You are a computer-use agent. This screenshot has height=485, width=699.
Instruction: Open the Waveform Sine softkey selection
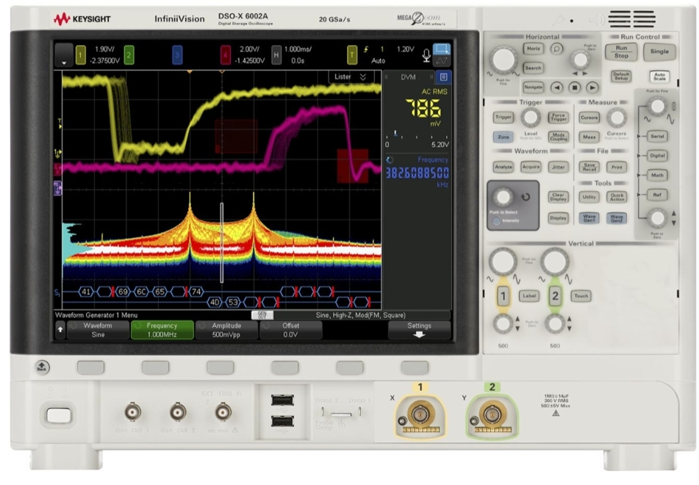click(x=98, y=330)
